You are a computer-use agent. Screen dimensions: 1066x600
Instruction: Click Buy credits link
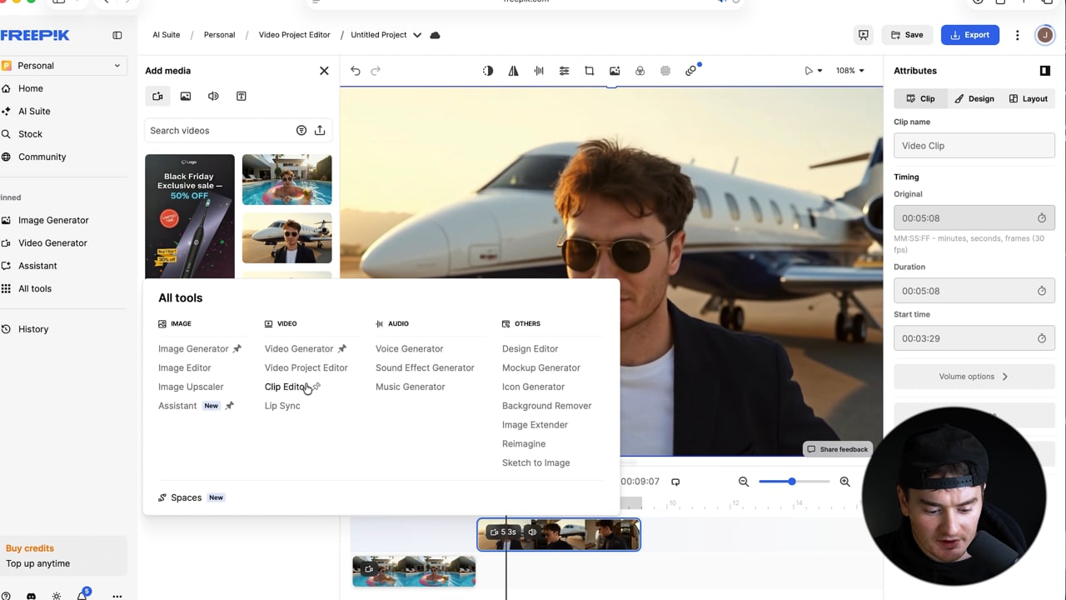tap(30, 548)
